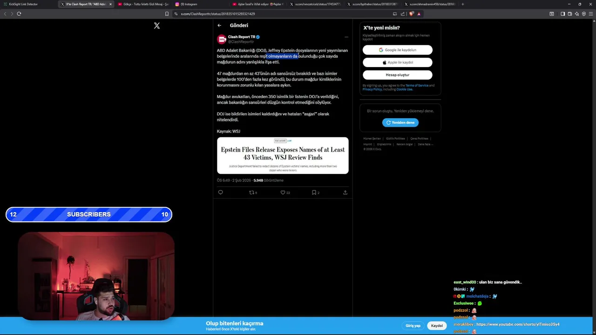Switch to Gökçe YouTube tab
The image size is (596, 335).
coord(143,4)
